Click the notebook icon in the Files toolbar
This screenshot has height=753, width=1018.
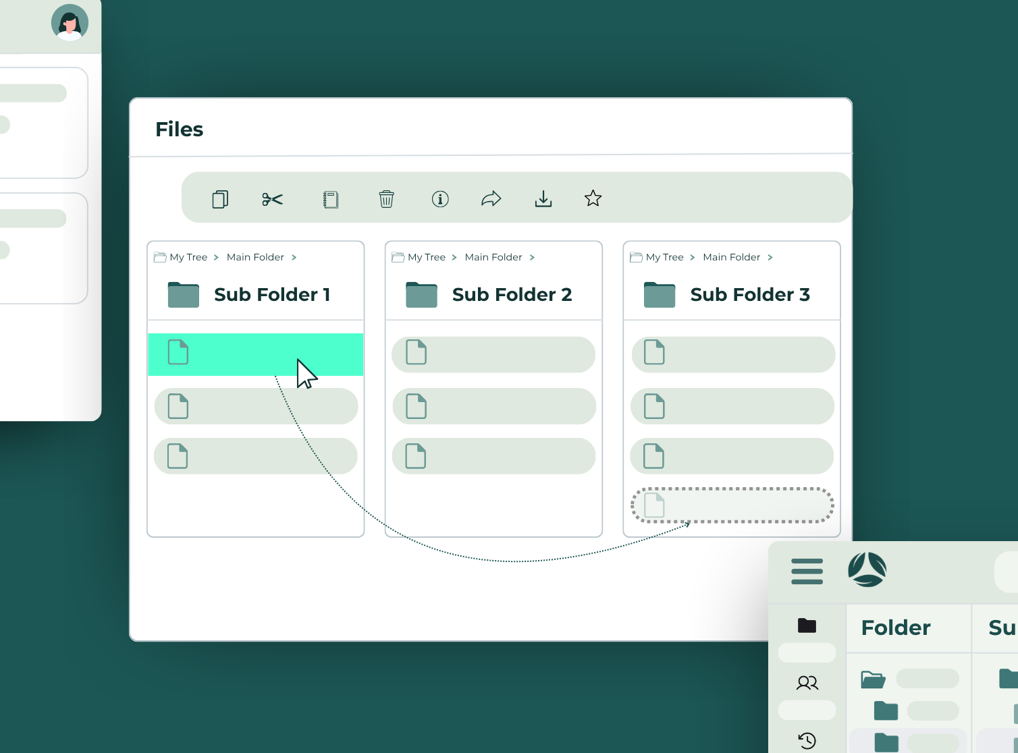[330, 199]
